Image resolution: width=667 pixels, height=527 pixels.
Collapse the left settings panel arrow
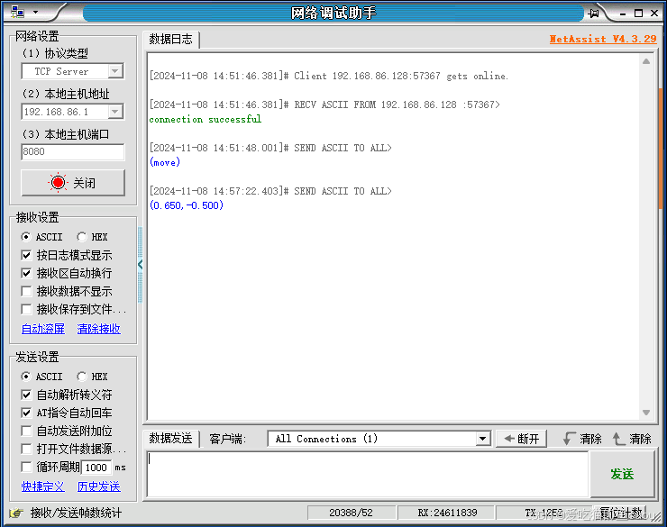pos(140,264)
